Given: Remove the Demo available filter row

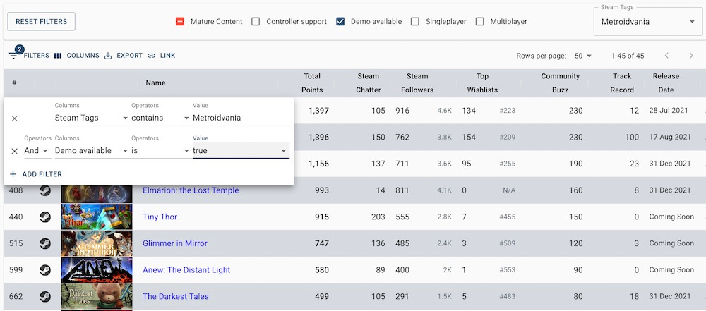Looking at the screenshot, I should (x=14, y=151).
